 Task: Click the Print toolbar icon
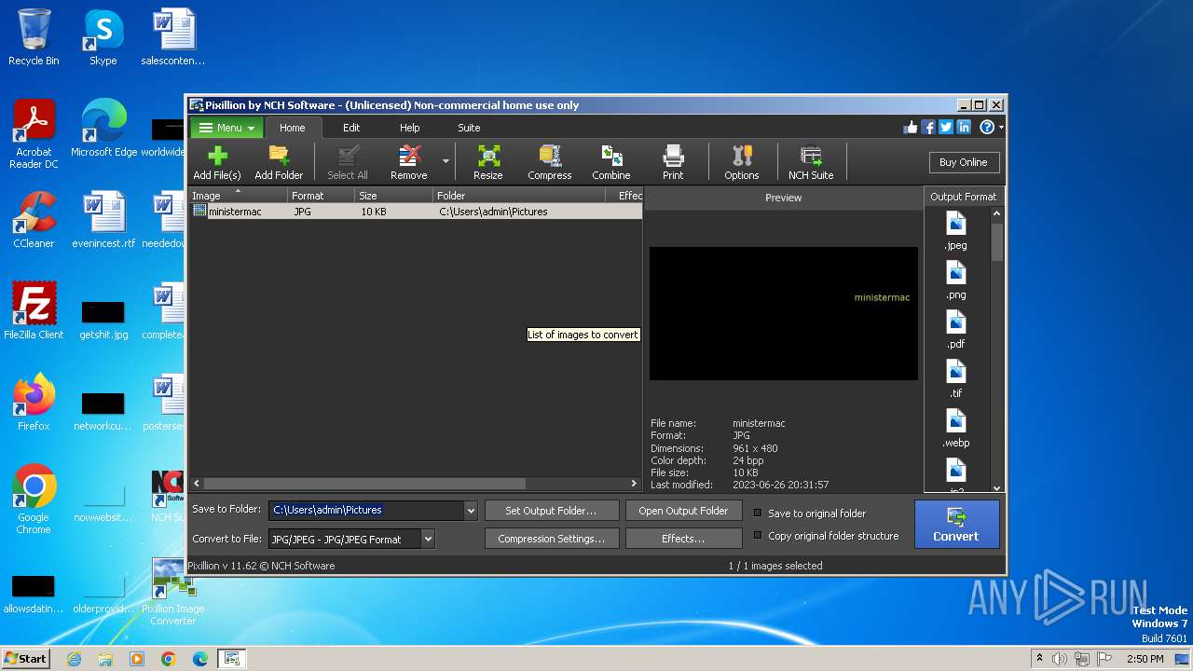(x=673, y=162)
